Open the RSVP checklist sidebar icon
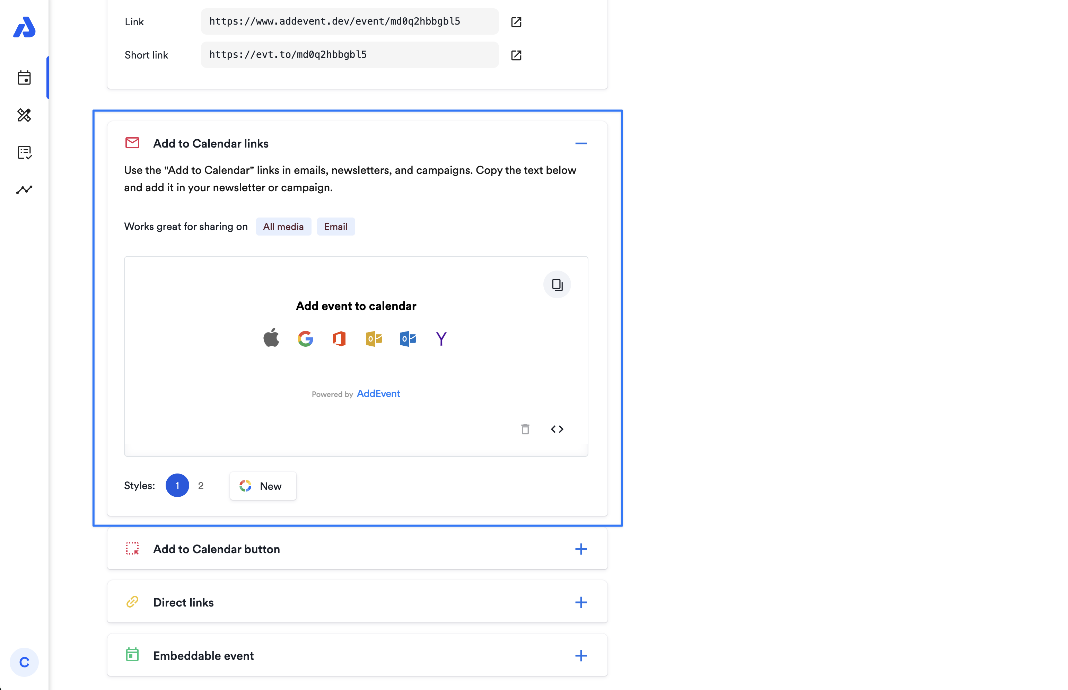The width and height of the screenshot is (1068, 690). coord(24,152)
